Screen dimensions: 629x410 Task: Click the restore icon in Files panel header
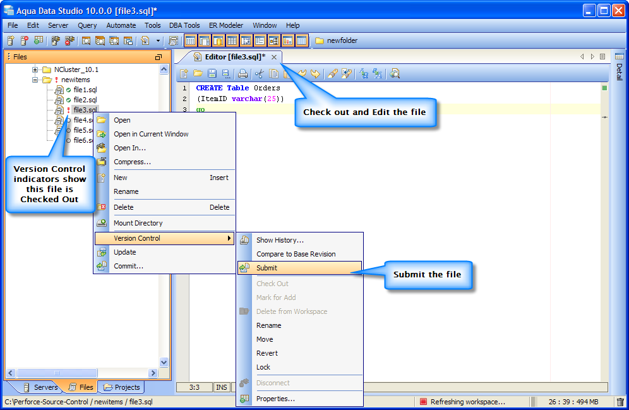[159, 57]
